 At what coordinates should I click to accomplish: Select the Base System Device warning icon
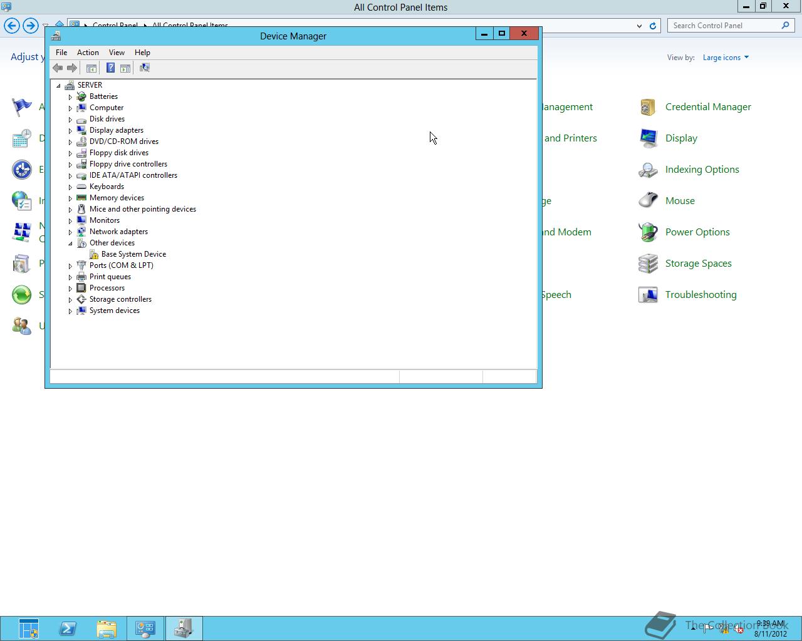click(93, 254)
